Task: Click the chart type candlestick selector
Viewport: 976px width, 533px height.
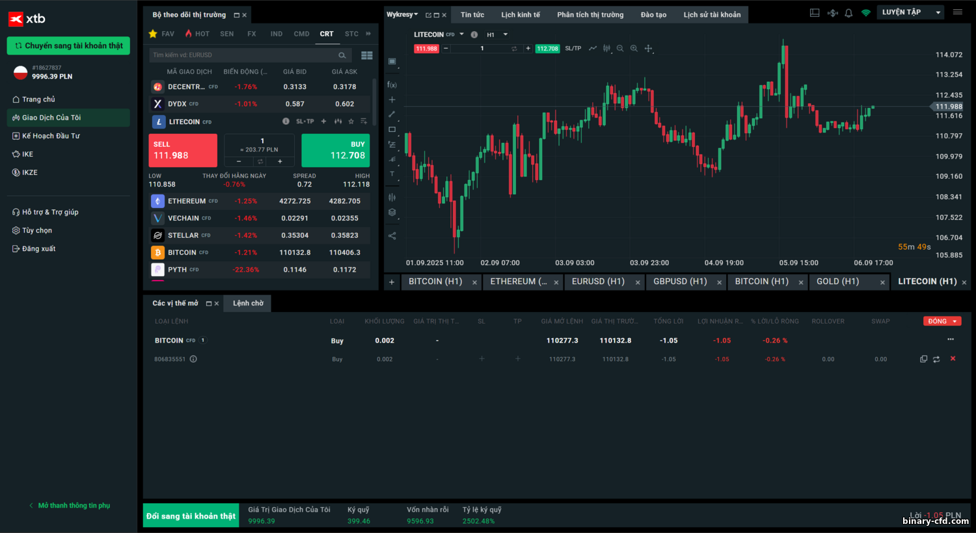Action: click(606, 49)
